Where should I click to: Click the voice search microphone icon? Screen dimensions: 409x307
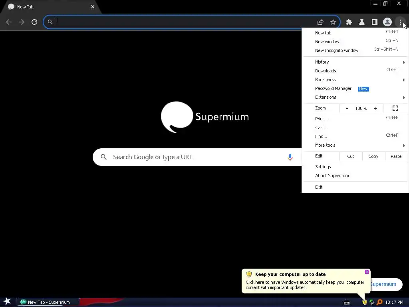coord(290,157)
